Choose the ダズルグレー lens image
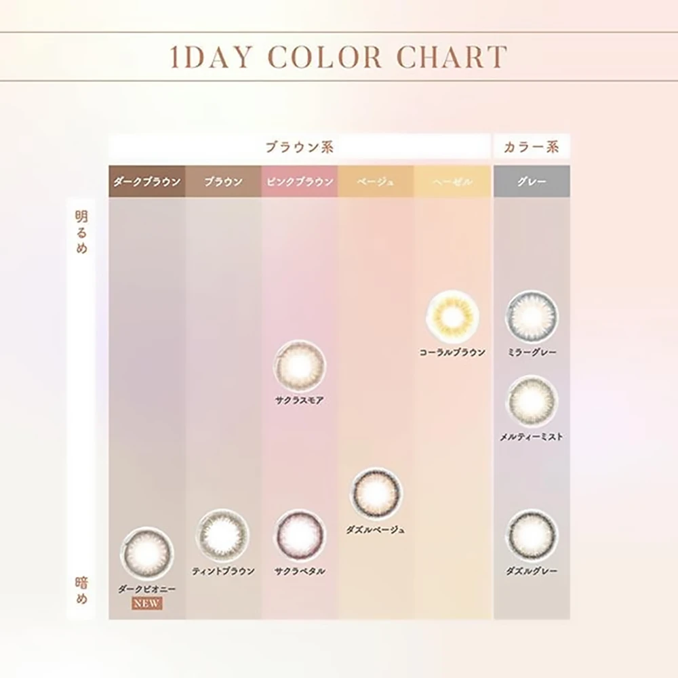Screen dimensions: 678x678 tap(532, 535)
